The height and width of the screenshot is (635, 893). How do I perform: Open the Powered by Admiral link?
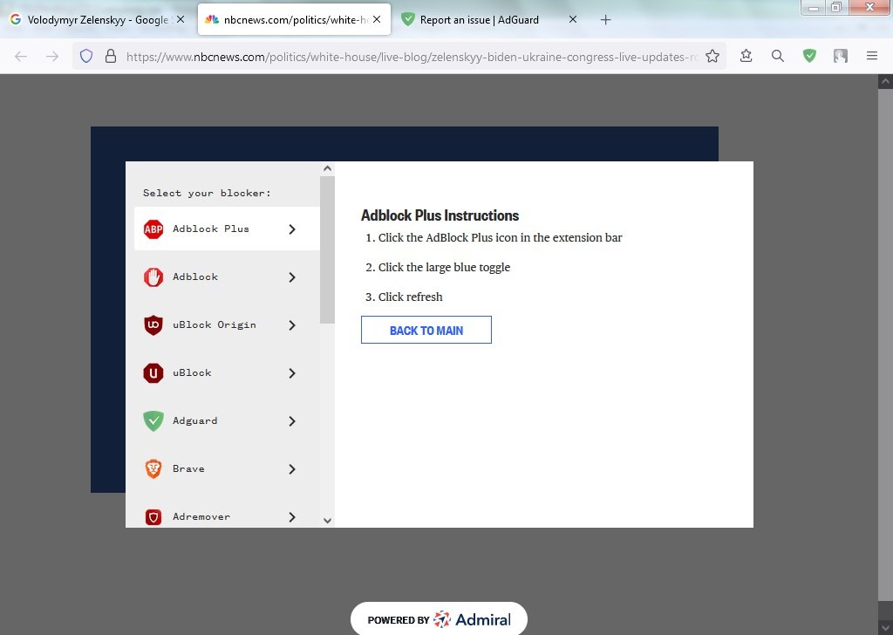pos(438,619)
